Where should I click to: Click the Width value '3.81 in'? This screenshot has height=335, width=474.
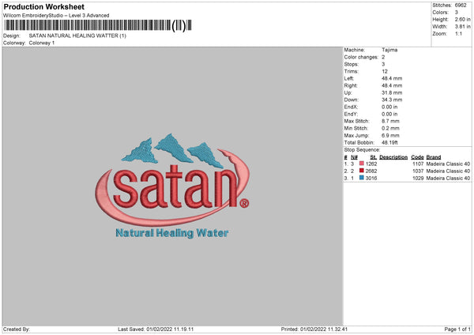click(462, 27)
